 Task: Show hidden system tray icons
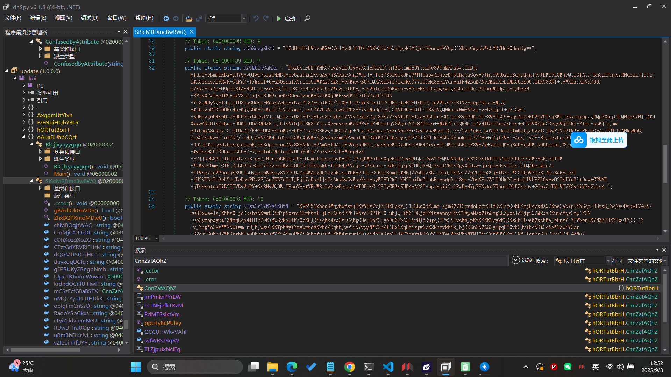click(x=526, y=367)
